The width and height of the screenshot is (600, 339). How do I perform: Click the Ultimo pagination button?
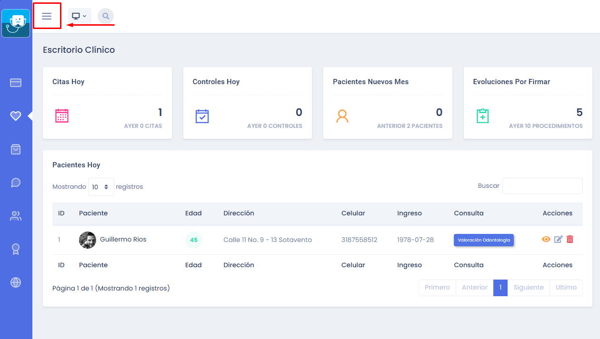point(566,288)
